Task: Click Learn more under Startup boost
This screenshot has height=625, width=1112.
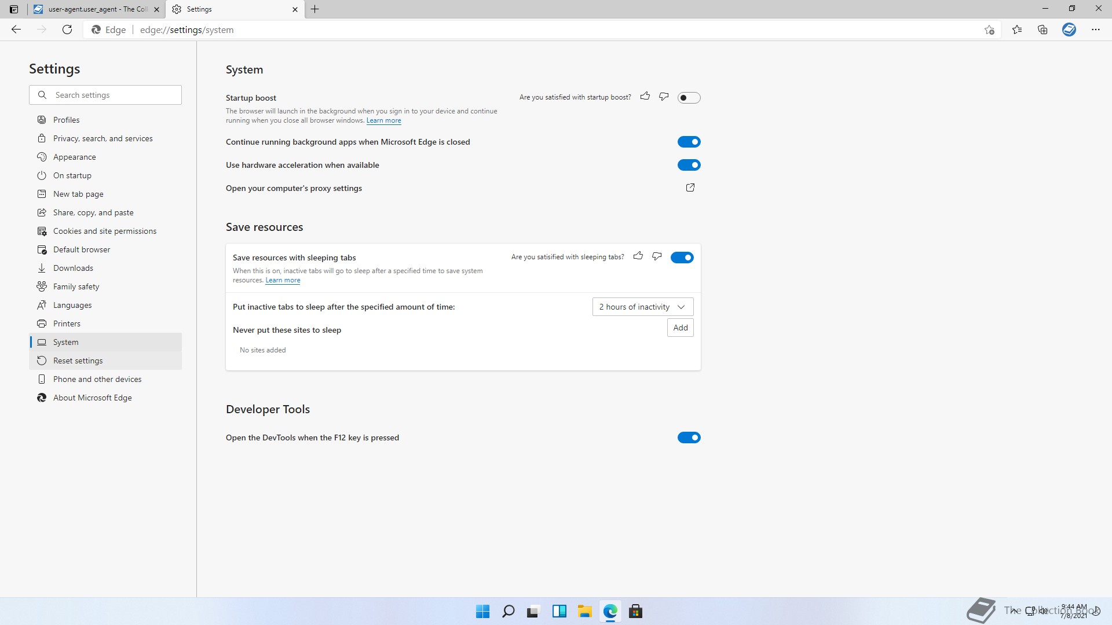Action: point(383,120)
